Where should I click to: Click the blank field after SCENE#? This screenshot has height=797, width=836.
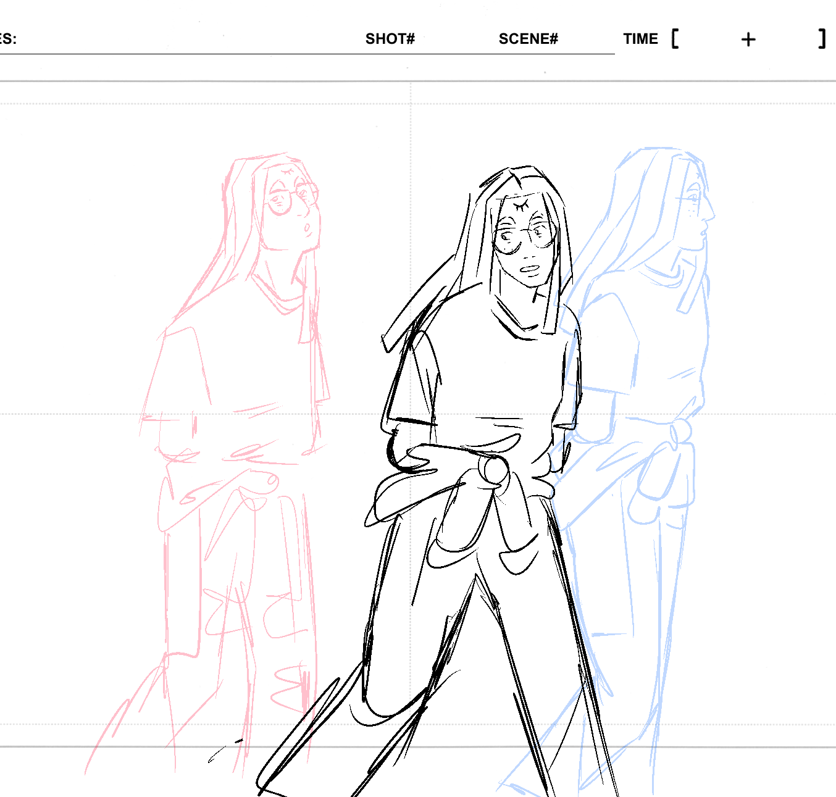click(x=587, y=42)
